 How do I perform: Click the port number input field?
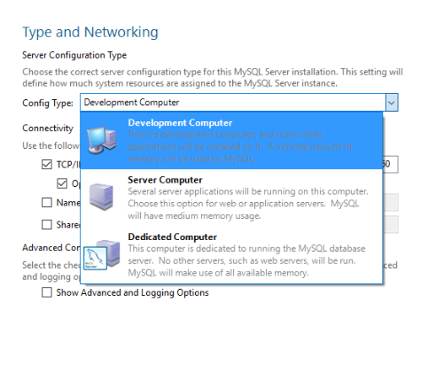390,164
